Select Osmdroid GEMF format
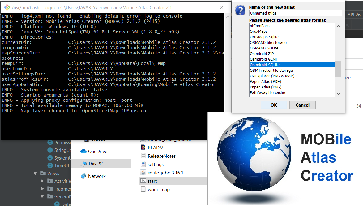 (x=292, y=59)
